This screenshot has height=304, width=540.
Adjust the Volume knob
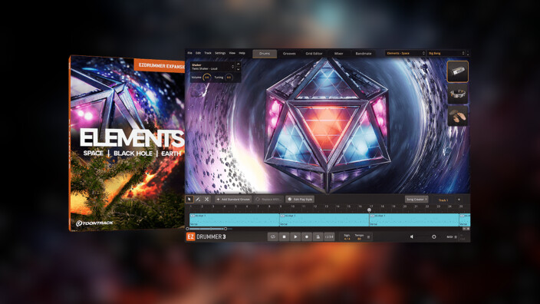(x=207, y=78)
